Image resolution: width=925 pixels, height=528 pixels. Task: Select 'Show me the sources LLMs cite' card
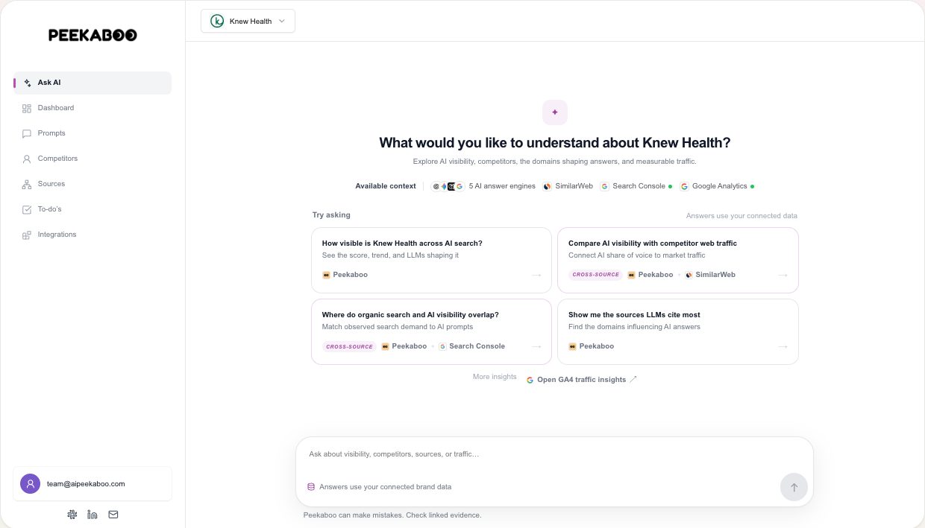pos(678,331)
